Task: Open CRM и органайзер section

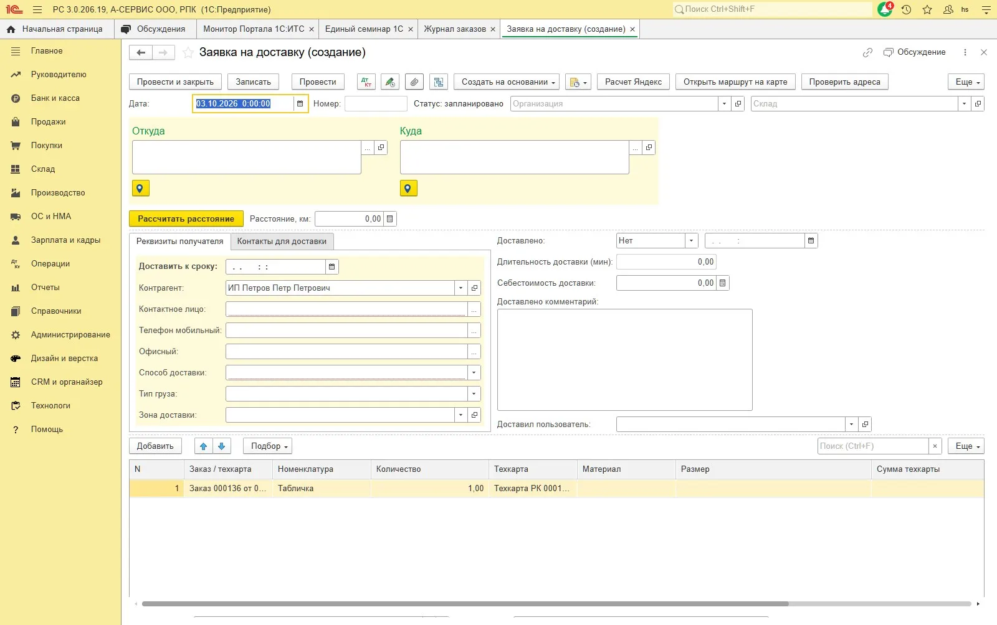Action: pos(67,382)
